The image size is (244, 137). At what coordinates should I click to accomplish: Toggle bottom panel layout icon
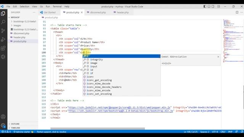point(209,6)
